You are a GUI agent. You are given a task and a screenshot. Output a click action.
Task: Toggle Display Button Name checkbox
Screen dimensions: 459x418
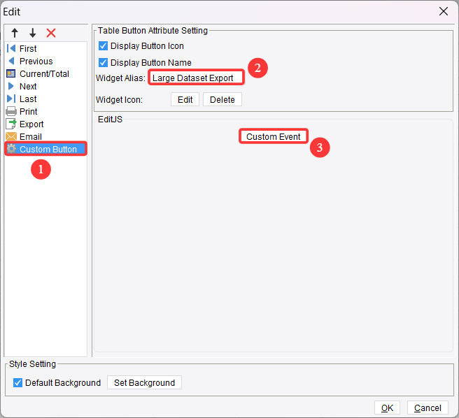coord(103,62)
